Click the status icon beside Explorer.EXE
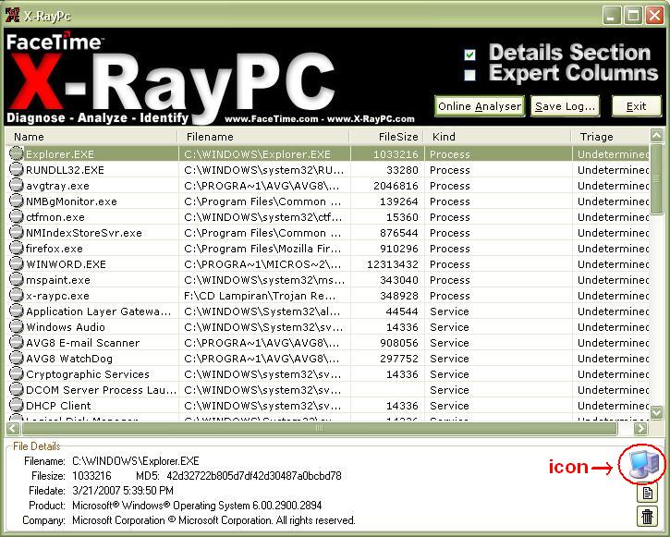The height and width of the screenshot is (537, 670). [17, 153]
